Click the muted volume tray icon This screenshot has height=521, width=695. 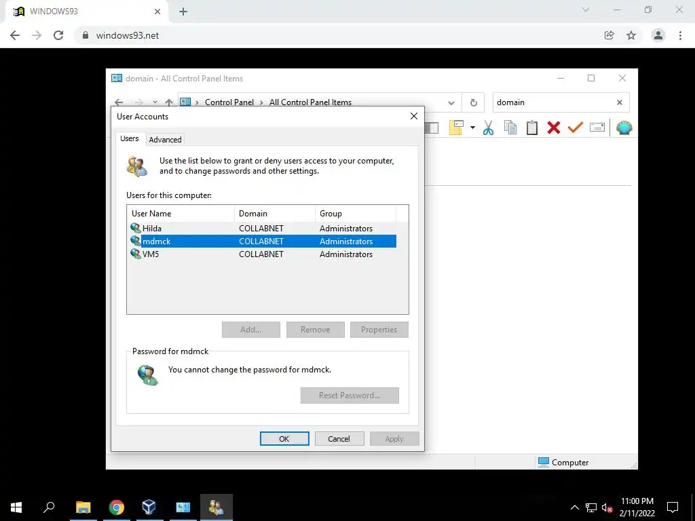pos(607,507)
